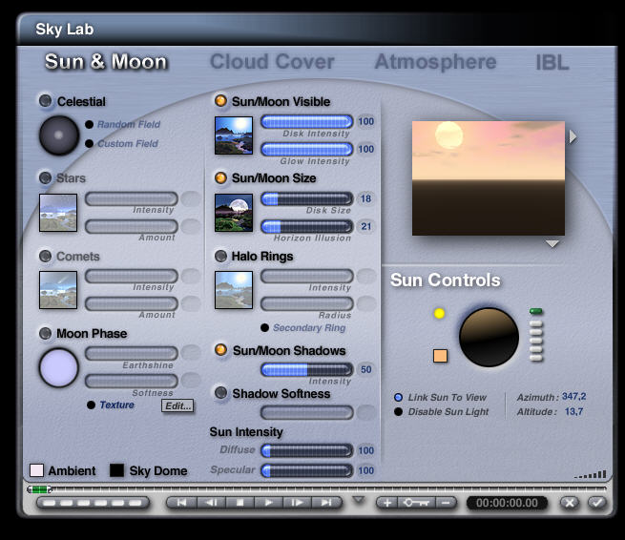The height and width of the screenshot is (540, 625).
Task: Click the Sun/Moon Visible preview thumbnail
Action: pyautogui.click(x=234, y=135)
